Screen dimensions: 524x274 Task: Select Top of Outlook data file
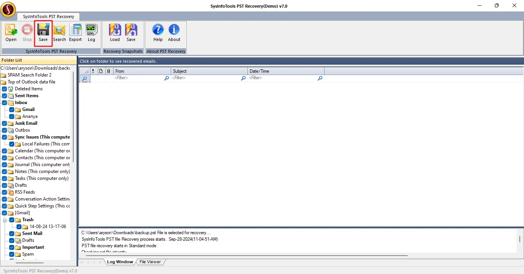[31, 82]
